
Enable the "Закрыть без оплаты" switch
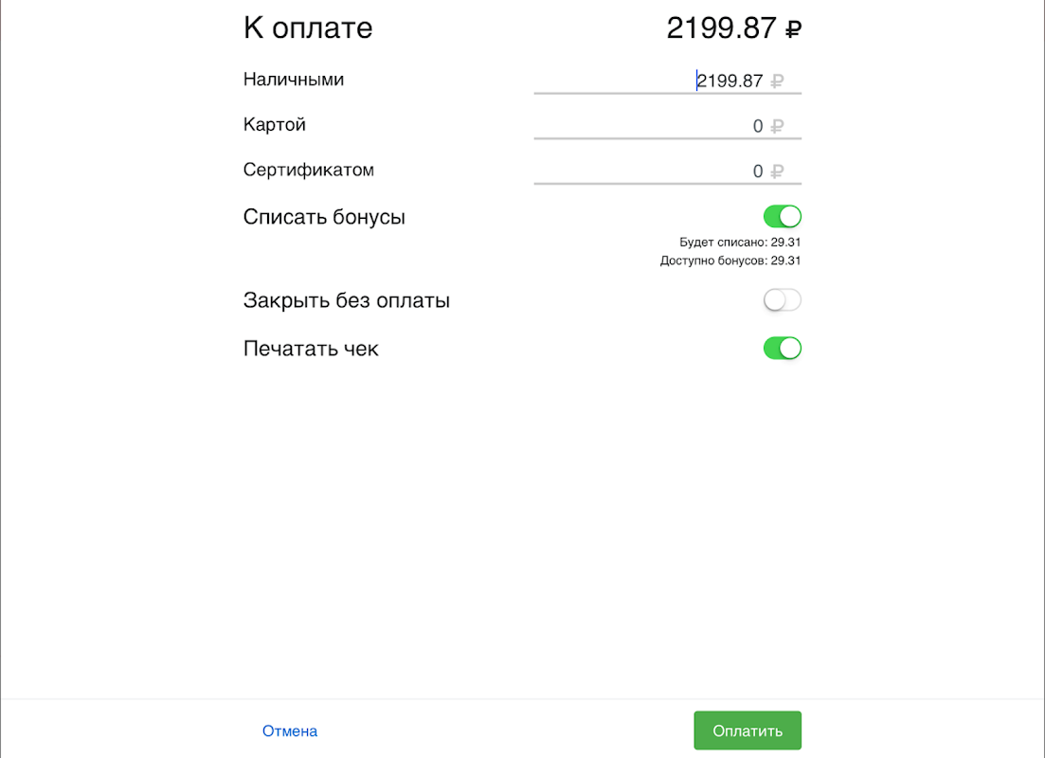click(783, 300)
